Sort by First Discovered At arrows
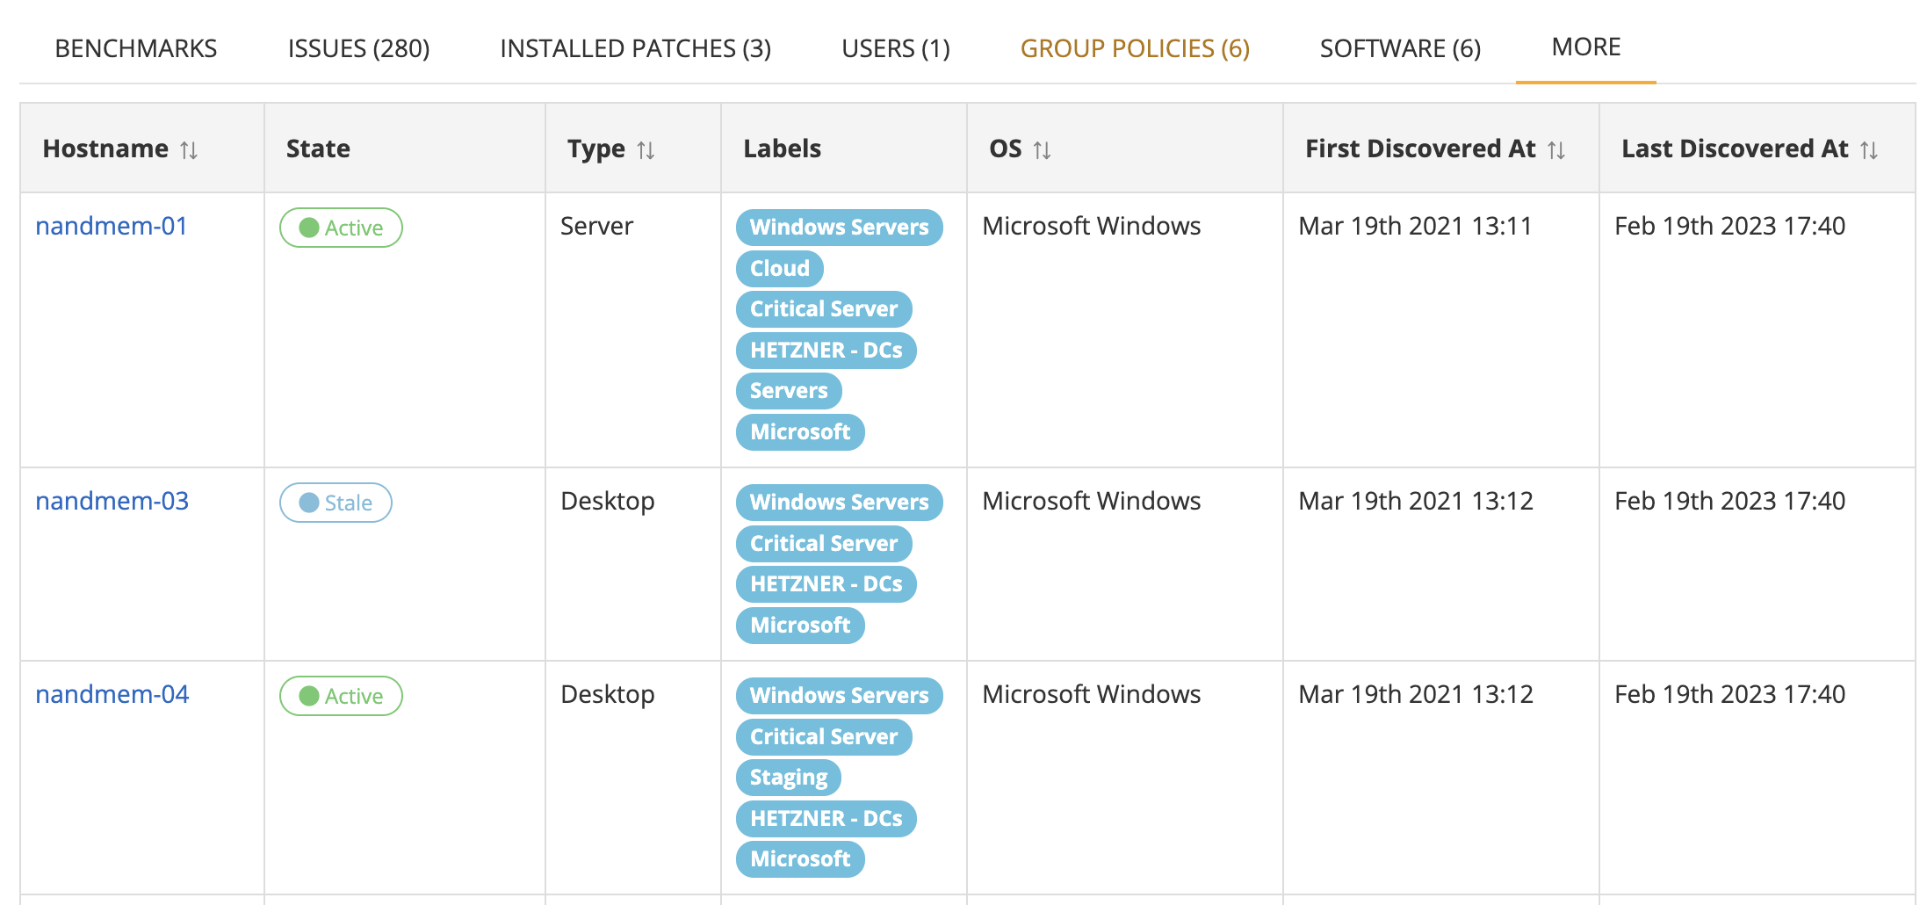1927x905 pixels. (x=1555, y=150)
